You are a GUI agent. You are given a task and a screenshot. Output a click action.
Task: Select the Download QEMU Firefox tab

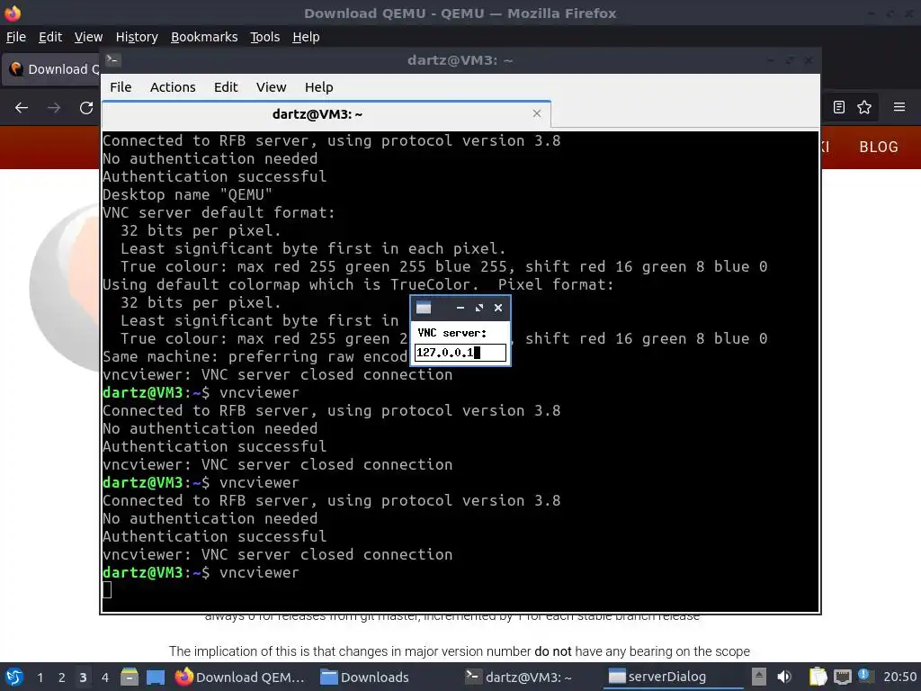[51, 69]
